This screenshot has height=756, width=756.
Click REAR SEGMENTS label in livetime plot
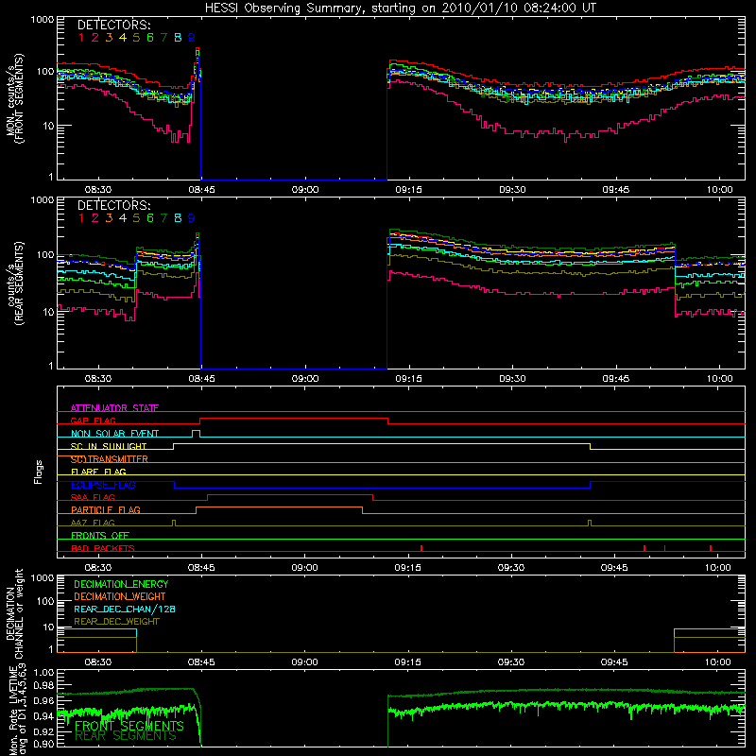[x=126, y=736]
